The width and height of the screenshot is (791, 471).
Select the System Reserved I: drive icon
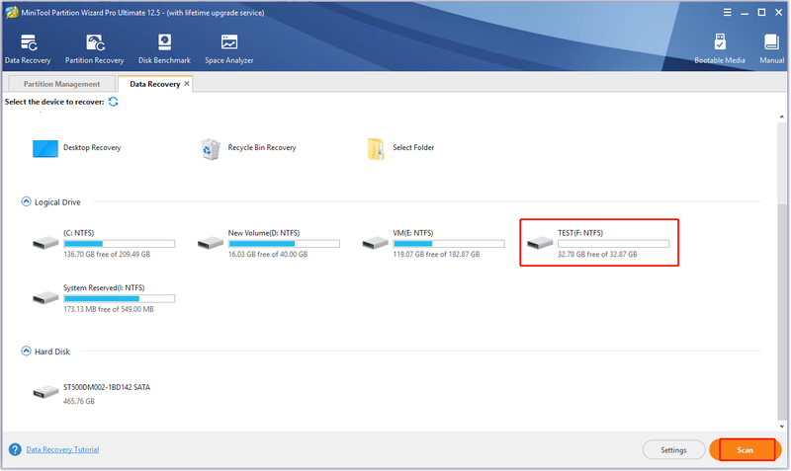[45, 298]
